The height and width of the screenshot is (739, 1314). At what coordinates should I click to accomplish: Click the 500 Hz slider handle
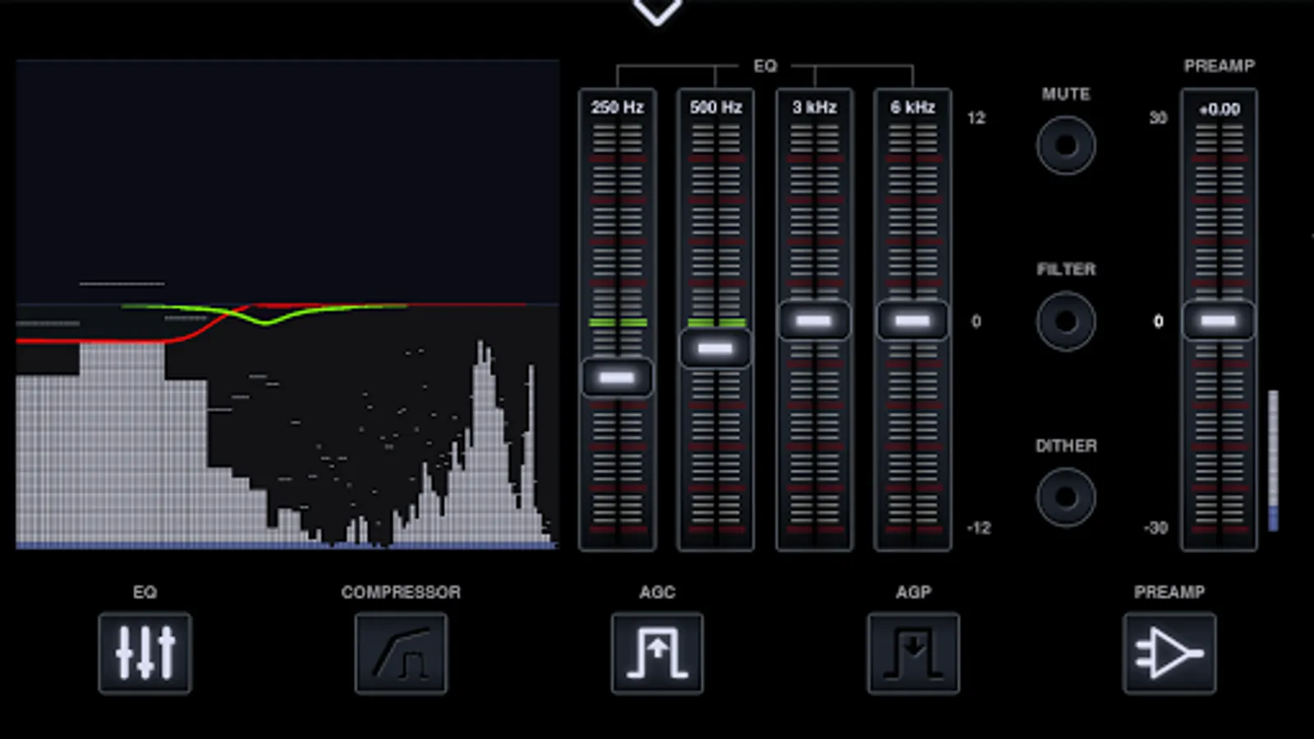tap(715, 348)
